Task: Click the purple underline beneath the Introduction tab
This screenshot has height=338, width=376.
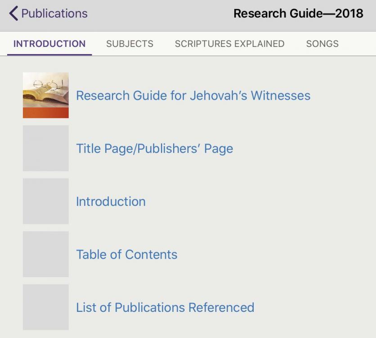Action: tap(49, 55)
